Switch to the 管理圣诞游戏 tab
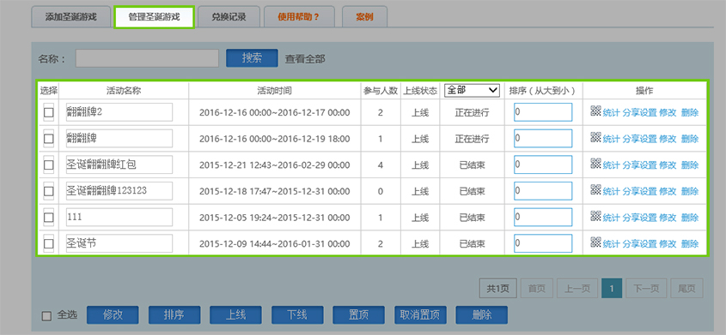The width and height of the screenshot is (726, 335). pos(154,17)
